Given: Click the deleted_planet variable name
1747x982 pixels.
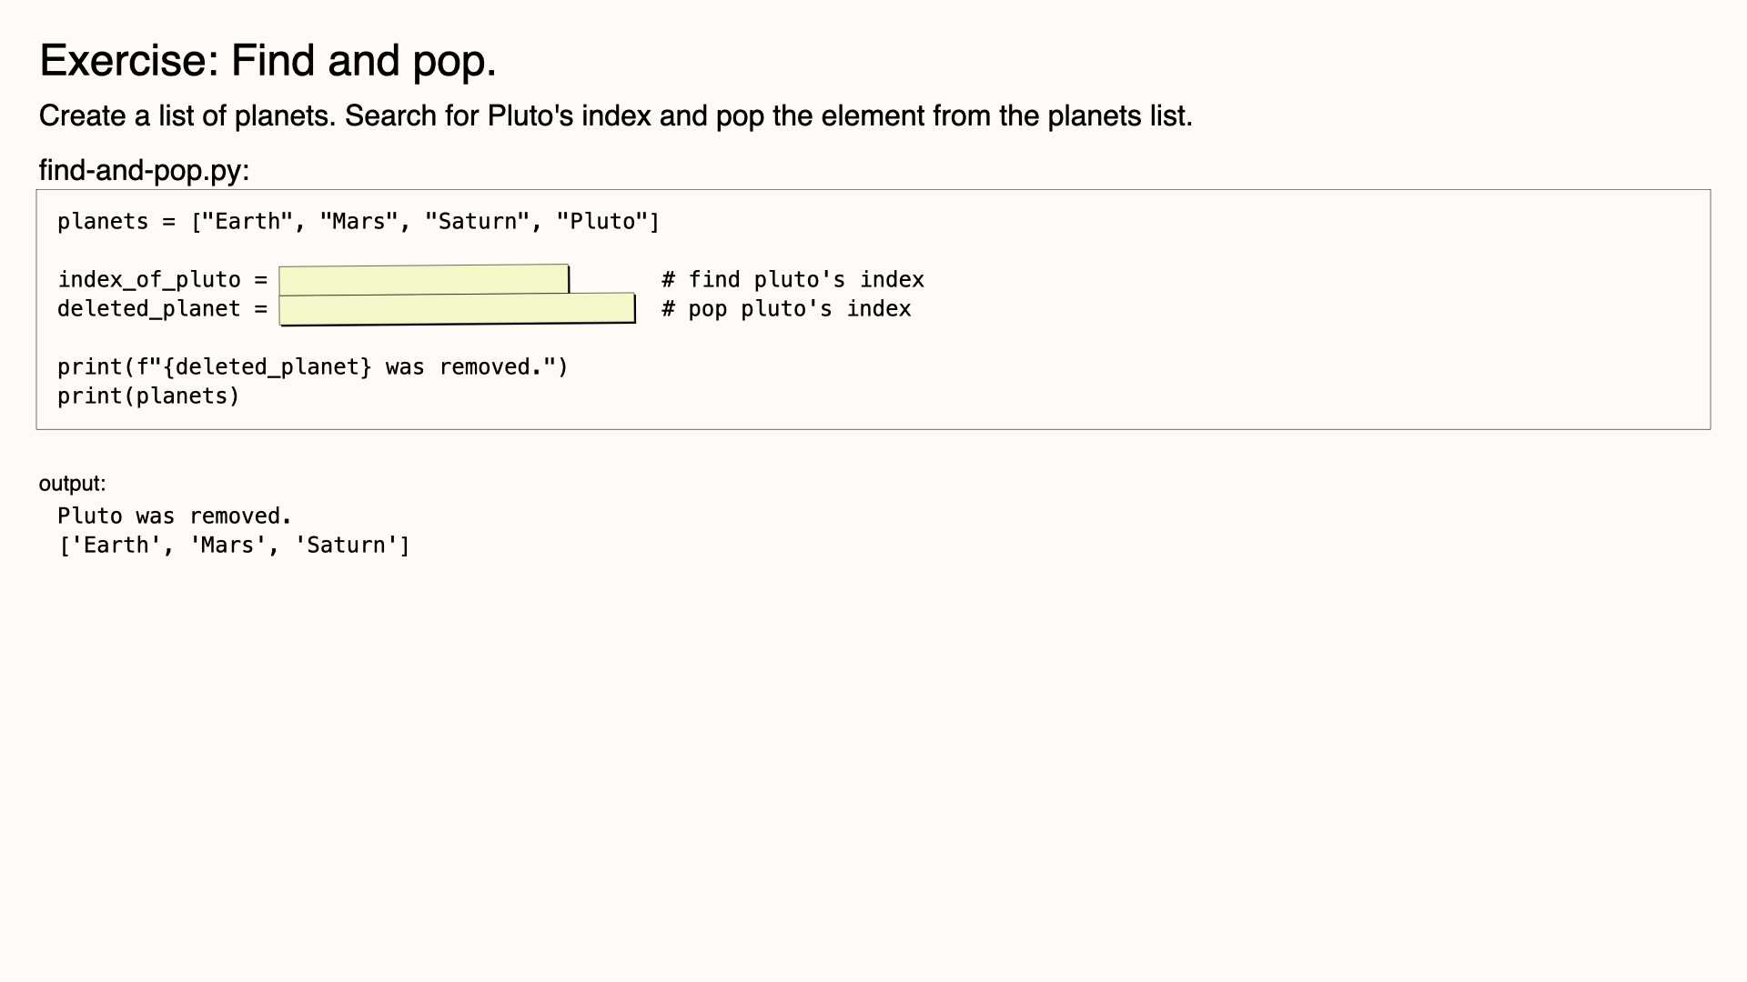Looking at the screenshot, I should 149,309.
